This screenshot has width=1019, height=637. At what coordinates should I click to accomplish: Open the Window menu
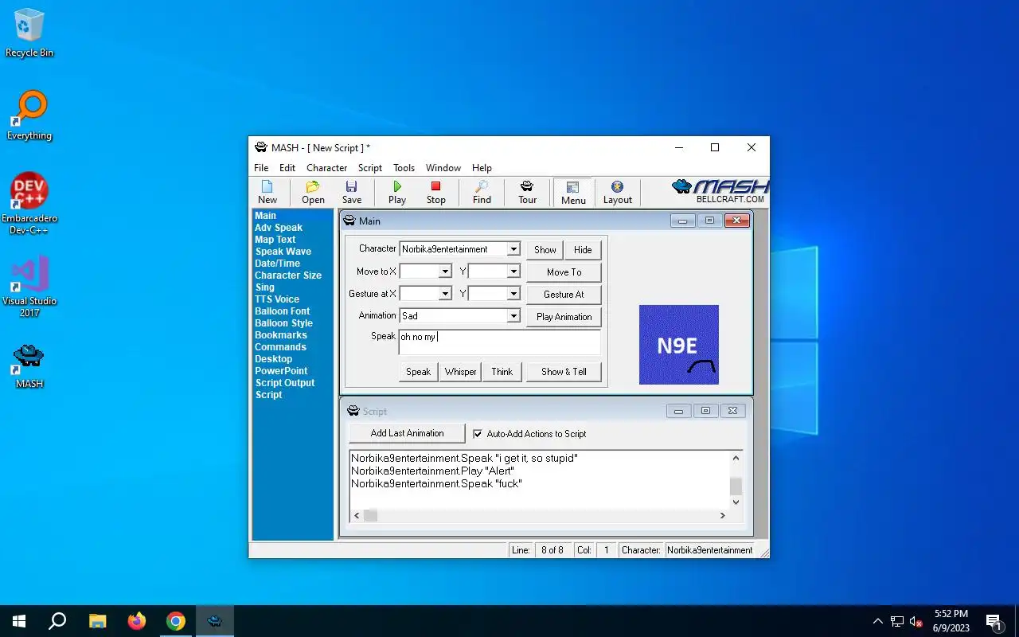[443, 168]
